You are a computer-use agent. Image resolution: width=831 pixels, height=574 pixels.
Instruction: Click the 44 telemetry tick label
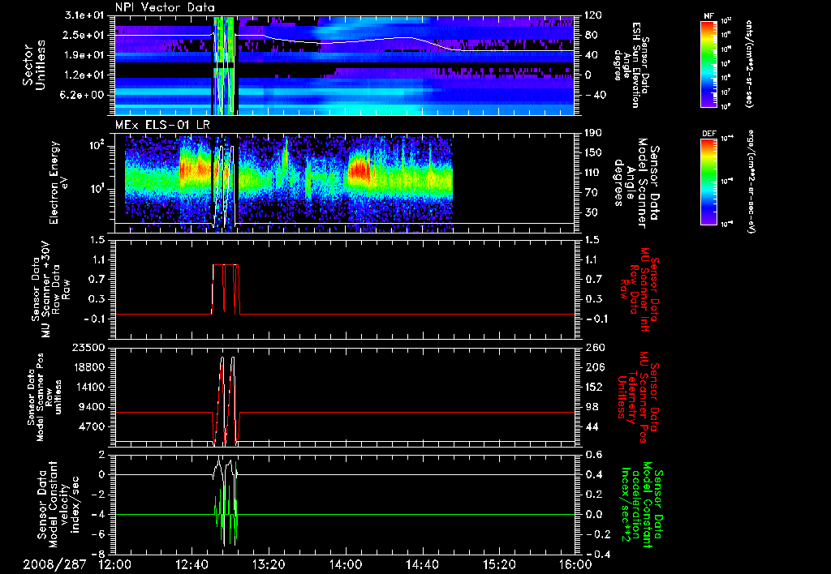point(591,426)
